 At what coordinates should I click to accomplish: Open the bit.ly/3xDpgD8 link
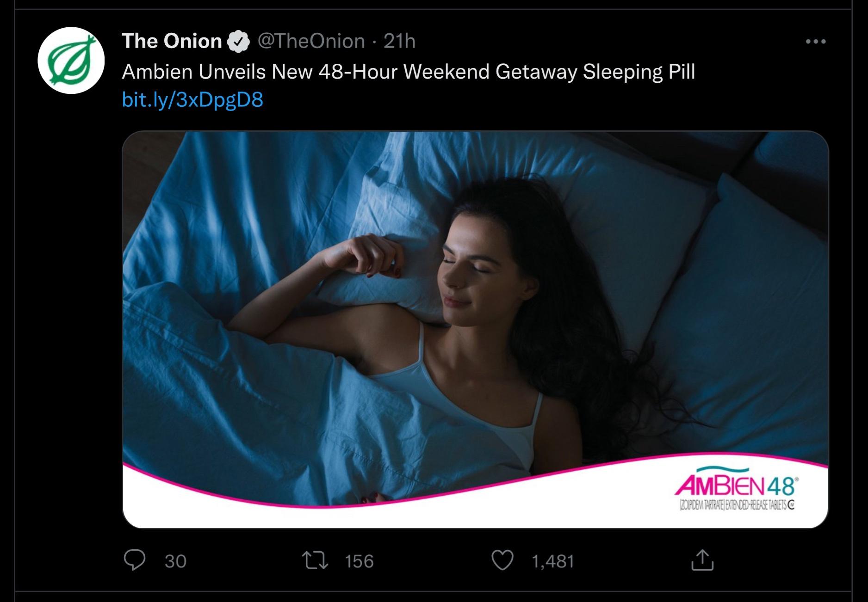click(x=192, y=99)
